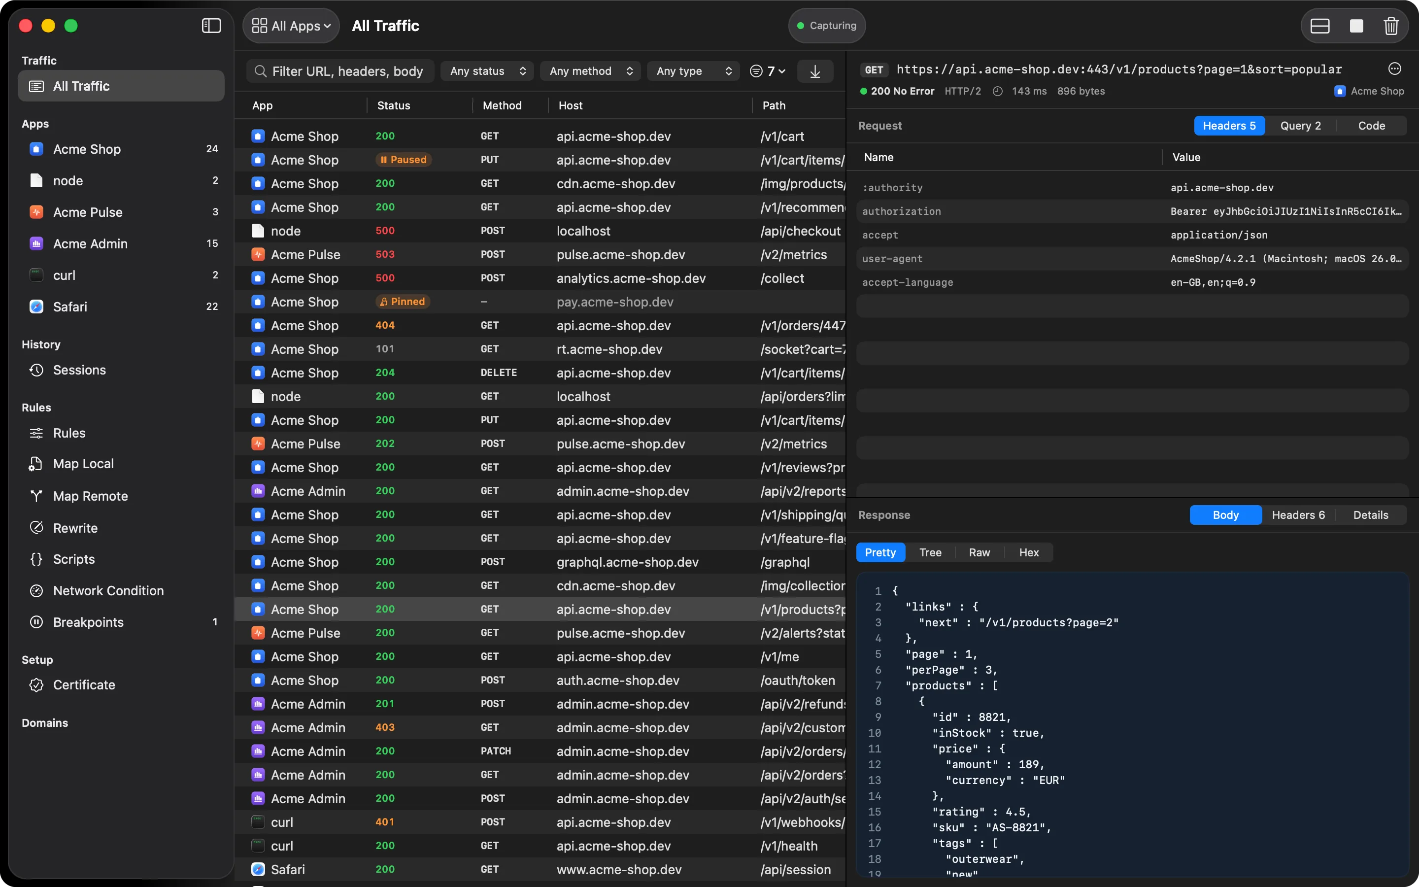
Task: Switch to request Headers 5 tab
Action: pyautogui.click(x=1229, y=126)
